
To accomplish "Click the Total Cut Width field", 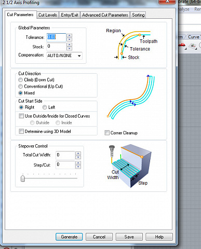I will (65, 155).
